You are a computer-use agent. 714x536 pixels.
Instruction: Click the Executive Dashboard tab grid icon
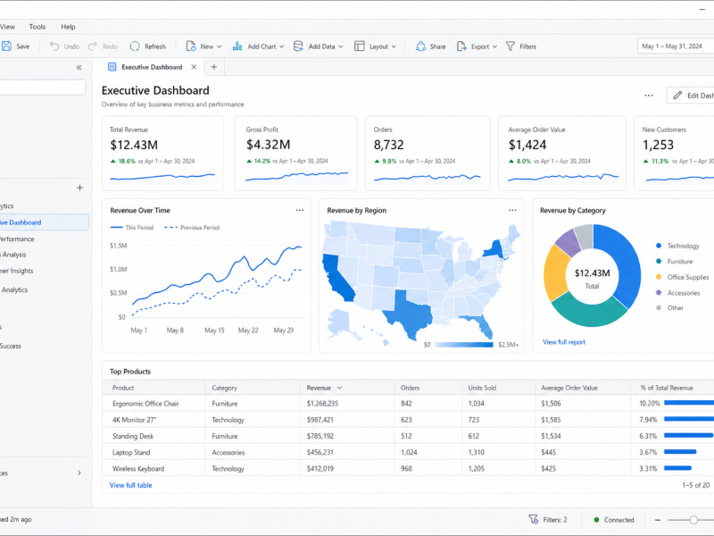pos(112,67)
